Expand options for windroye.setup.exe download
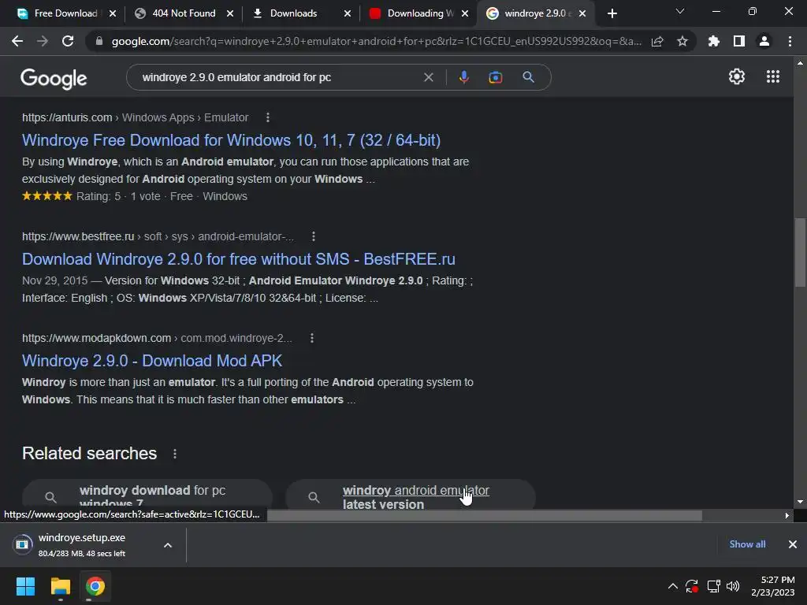 pos(168,545)
